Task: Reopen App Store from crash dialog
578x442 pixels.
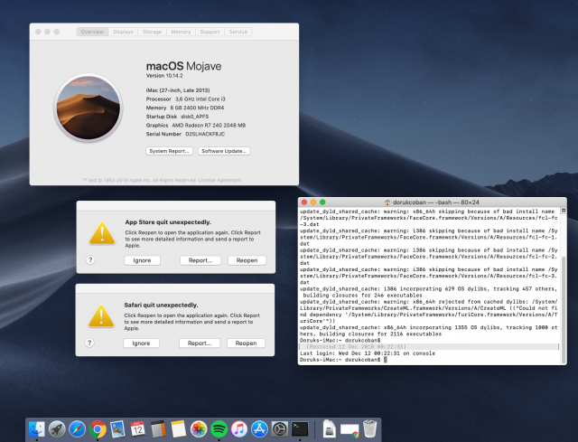Action: [247, 259]
